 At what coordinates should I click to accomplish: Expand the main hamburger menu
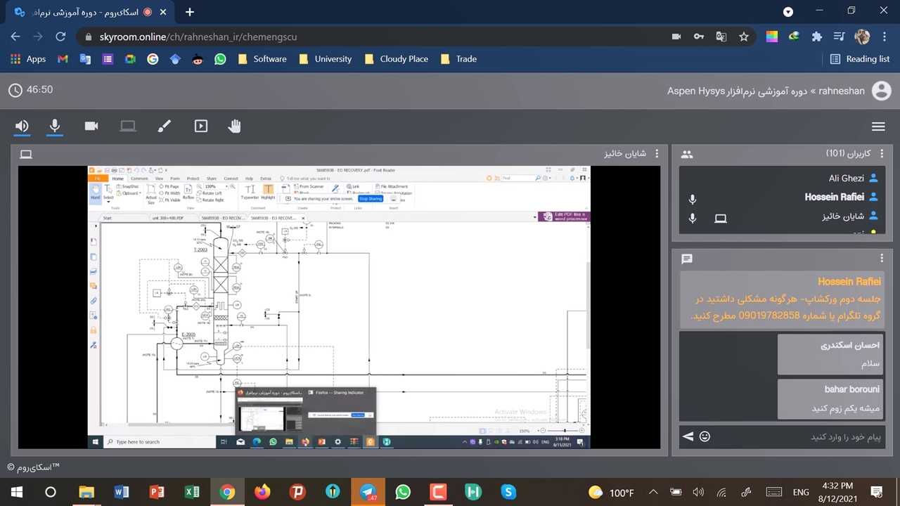tap(877, 126)
